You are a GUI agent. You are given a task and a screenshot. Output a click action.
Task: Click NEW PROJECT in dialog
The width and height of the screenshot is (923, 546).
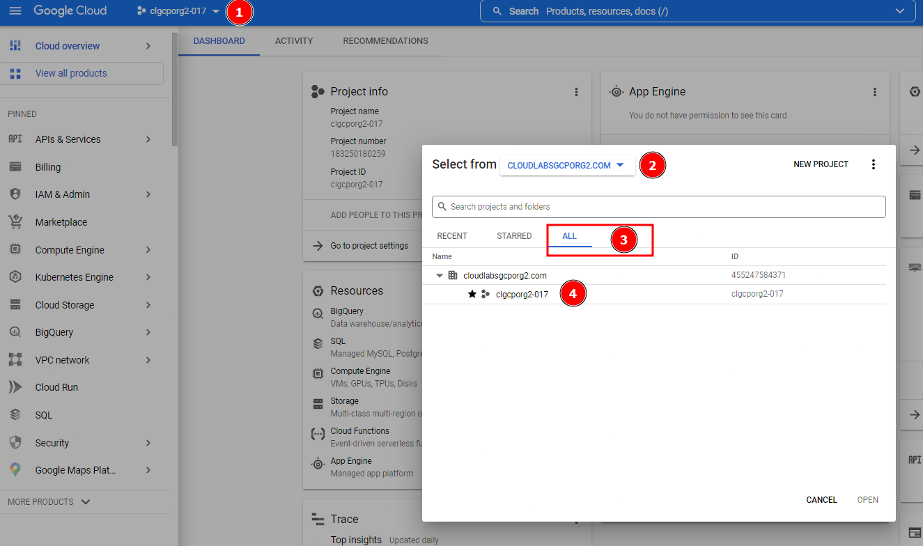click(821, 164)
